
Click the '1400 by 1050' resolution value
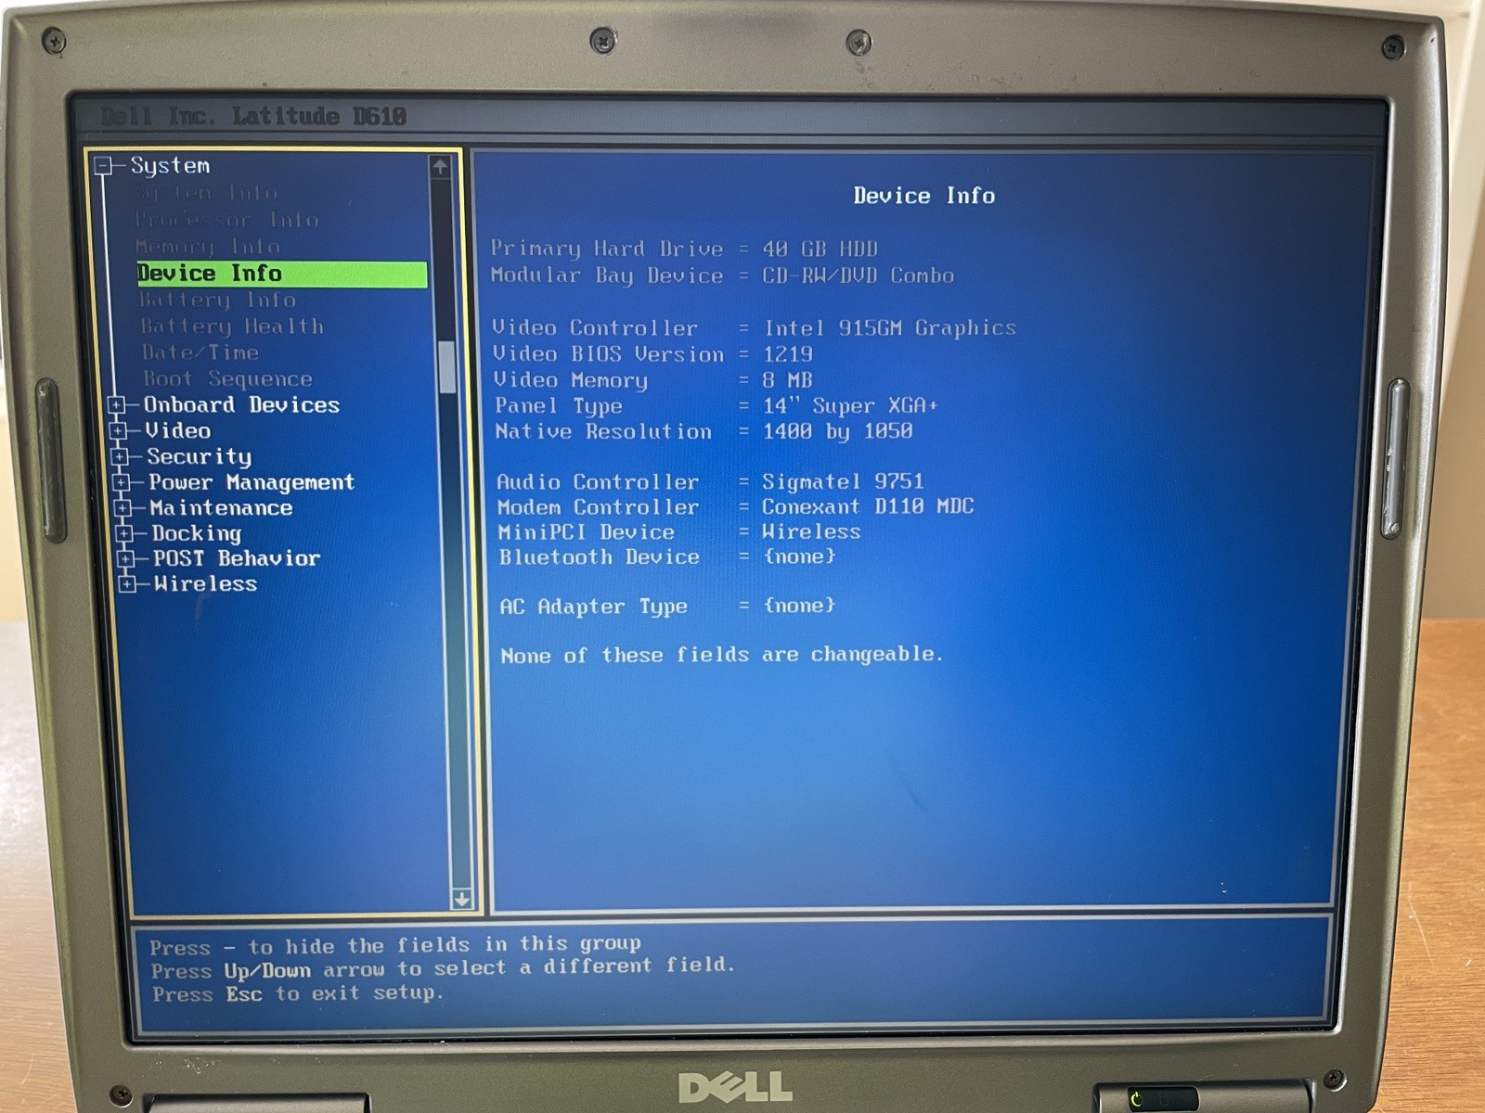click(x=838, y=431)
